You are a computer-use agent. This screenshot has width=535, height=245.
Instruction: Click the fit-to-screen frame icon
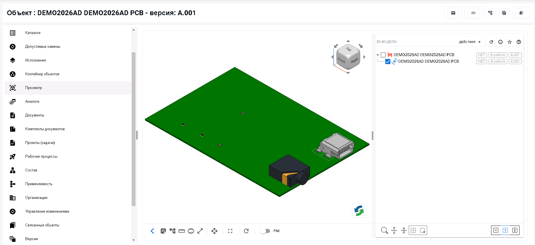(x=230, y=231)
